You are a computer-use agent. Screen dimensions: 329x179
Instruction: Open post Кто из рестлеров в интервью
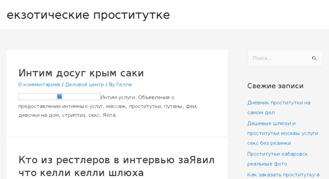(x=116, y=166)
